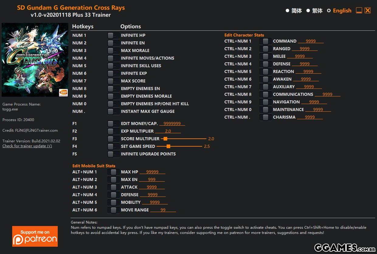This screenshot has height=254, width=377.
Task: Enable the Infinite HP toggle
Action: [x=113, y=35]
